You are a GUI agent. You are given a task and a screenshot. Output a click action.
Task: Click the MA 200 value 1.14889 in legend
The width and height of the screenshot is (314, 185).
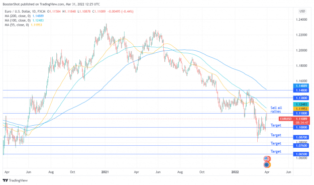[38, 16]
